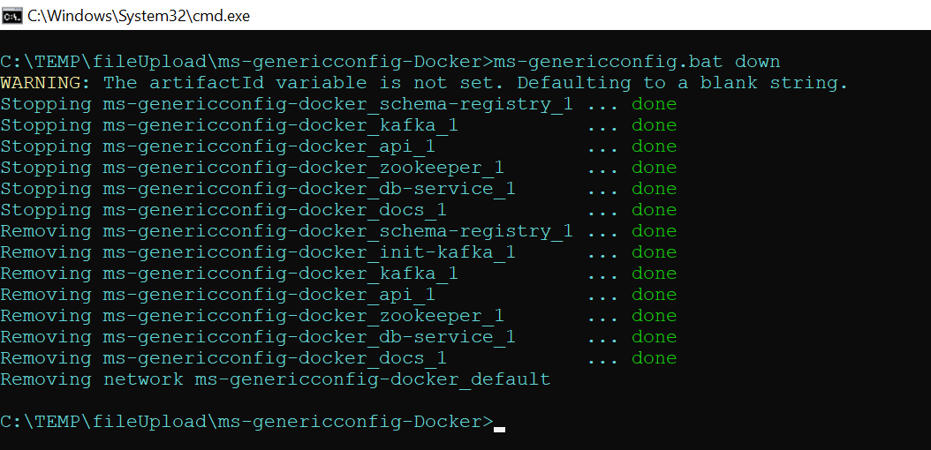Screen dimensions: 931x450
Task: Click the 'ms-genericconfig.bat down' command text
Action: (x=636, y=62)
